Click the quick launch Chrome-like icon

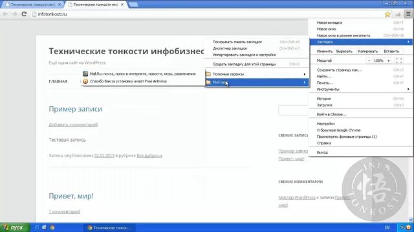[52, 227]
